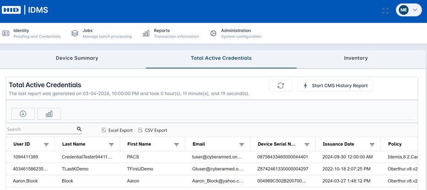Click the Administration gear icon
The width and height of the screenshot is (427, 190).
(x=213, y=33)
